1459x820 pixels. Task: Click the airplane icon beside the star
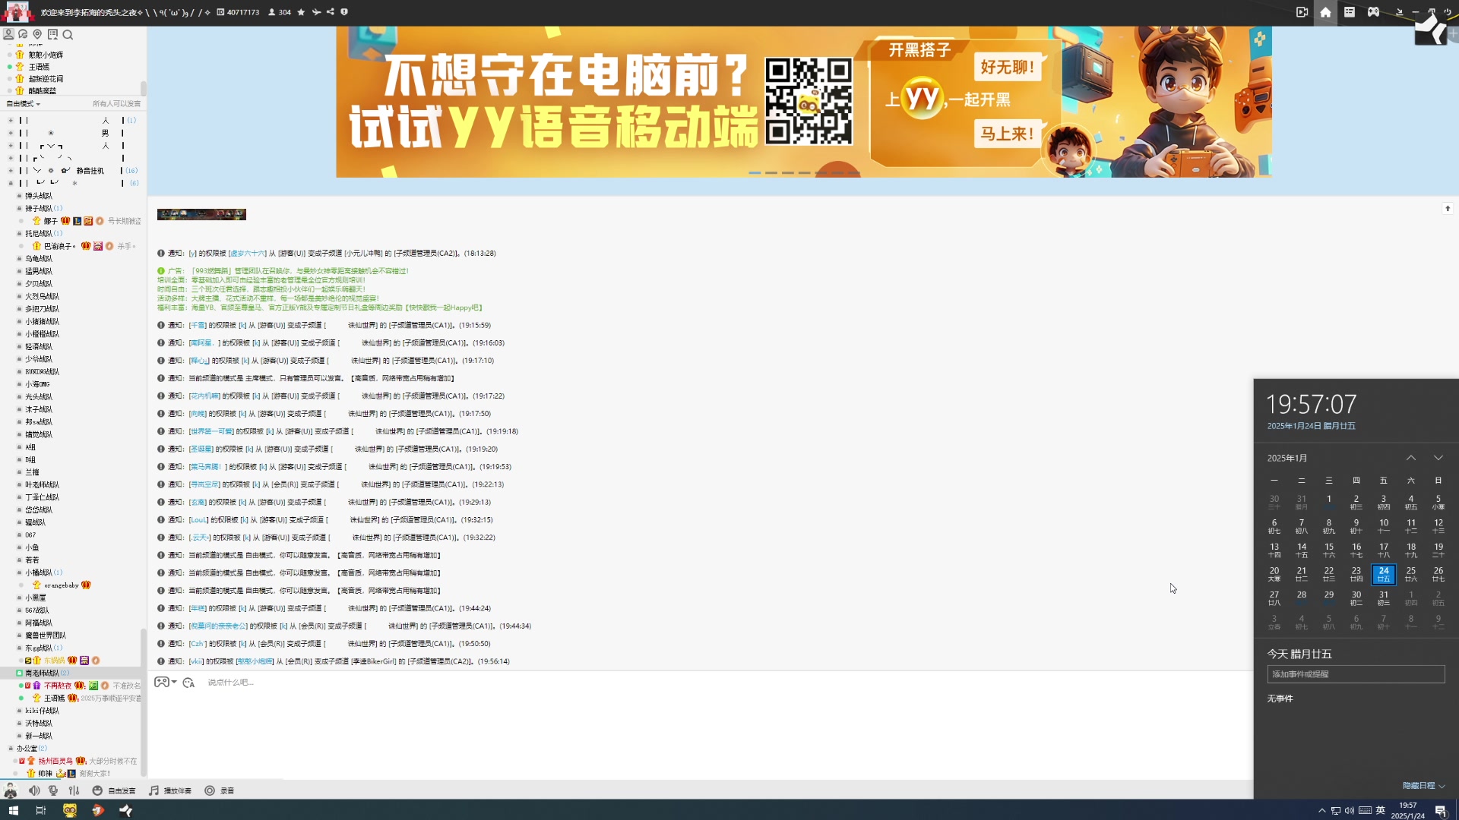316,12
